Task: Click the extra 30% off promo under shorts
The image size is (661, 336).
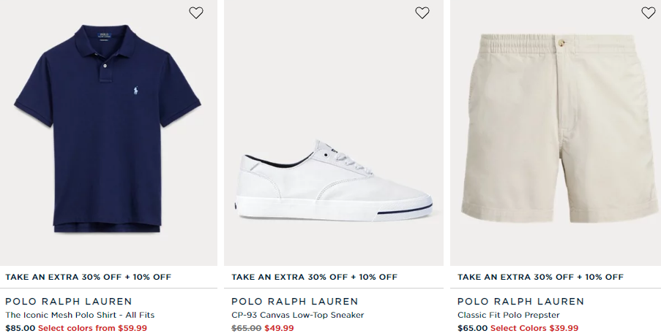Action: tap(541, 277)
